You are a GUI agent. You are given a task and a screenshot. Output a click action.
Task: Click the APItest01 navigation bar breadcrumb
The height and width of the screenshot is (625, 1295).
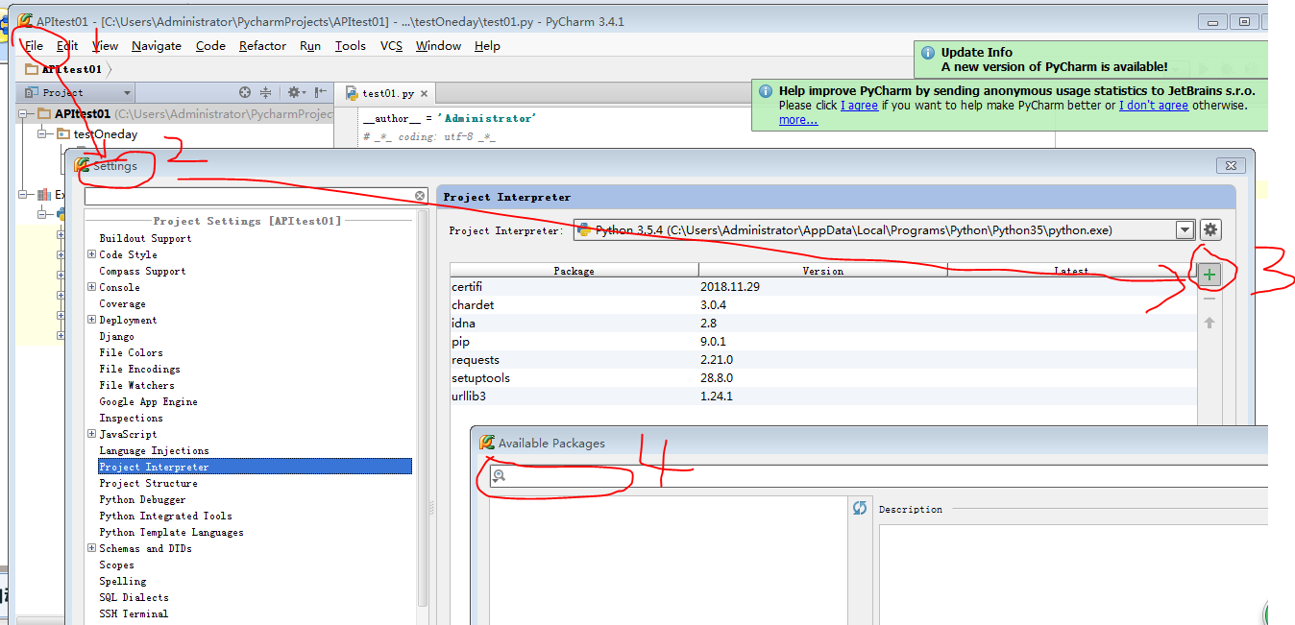click(x=72, y=69)
